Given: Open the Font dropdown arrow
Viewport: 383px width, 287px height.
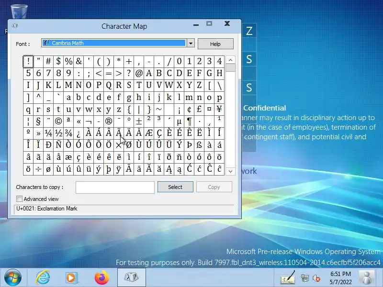Looking at the screenshot, I should [191, 43].
